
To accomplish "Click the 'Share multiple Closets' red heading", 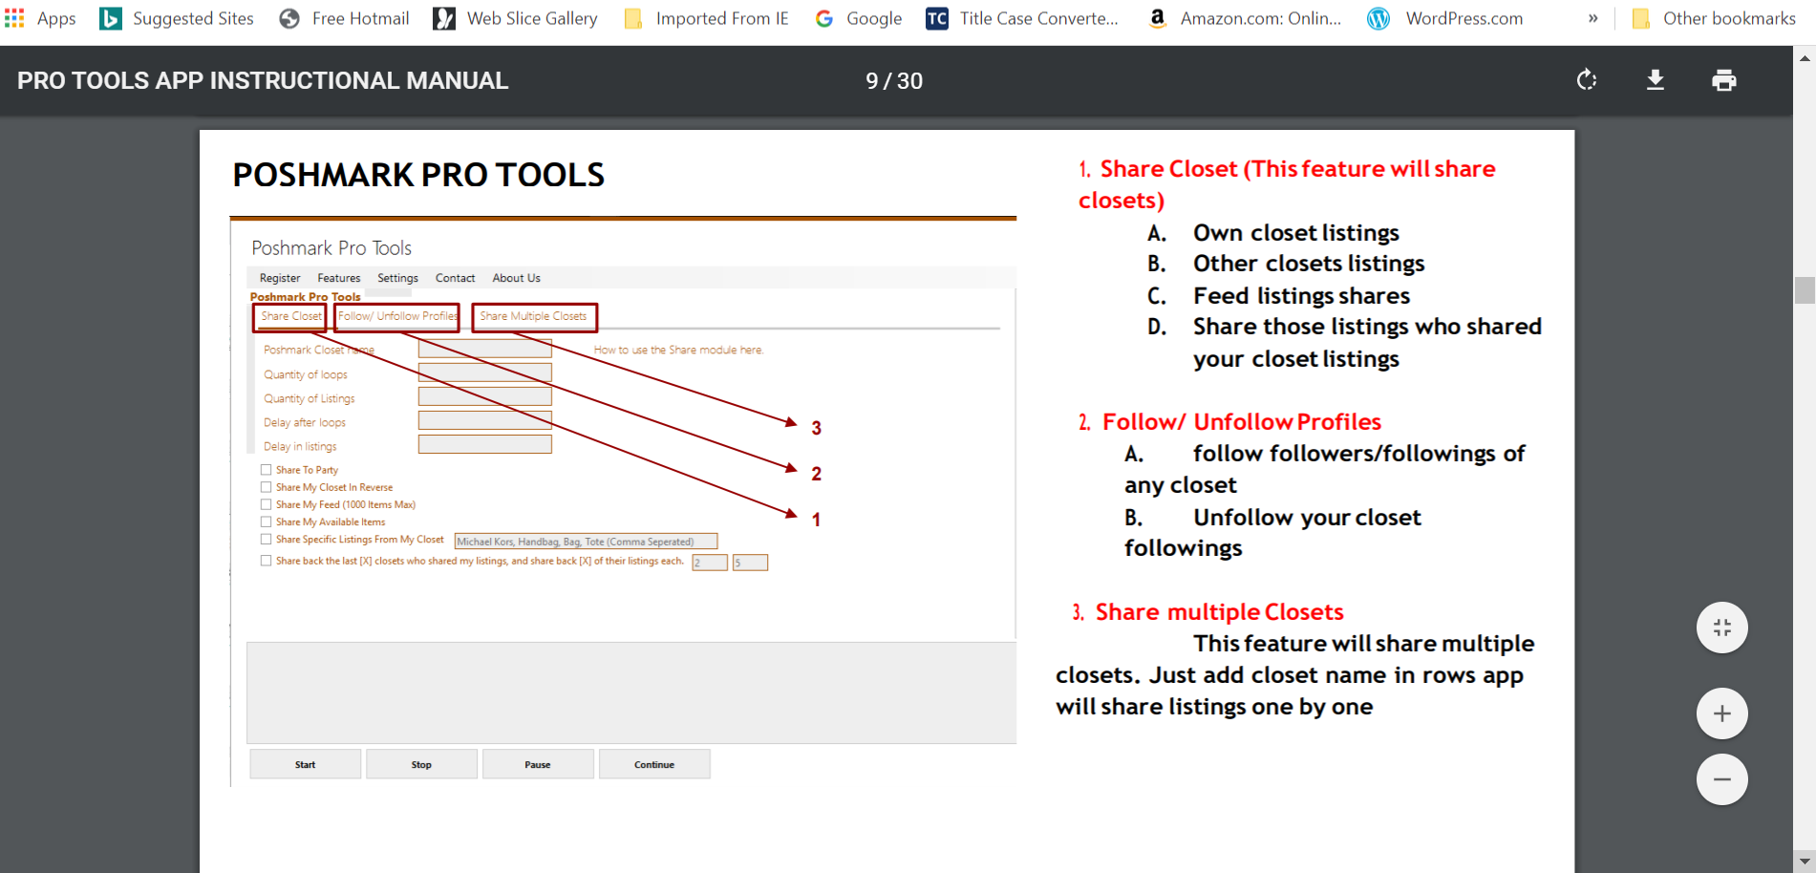I will tap(1220, 611).
